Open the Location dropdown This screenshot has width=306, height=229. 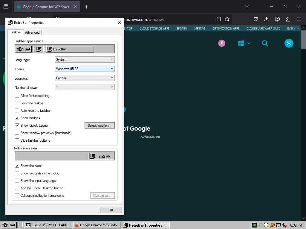click(x=85, y=78)
